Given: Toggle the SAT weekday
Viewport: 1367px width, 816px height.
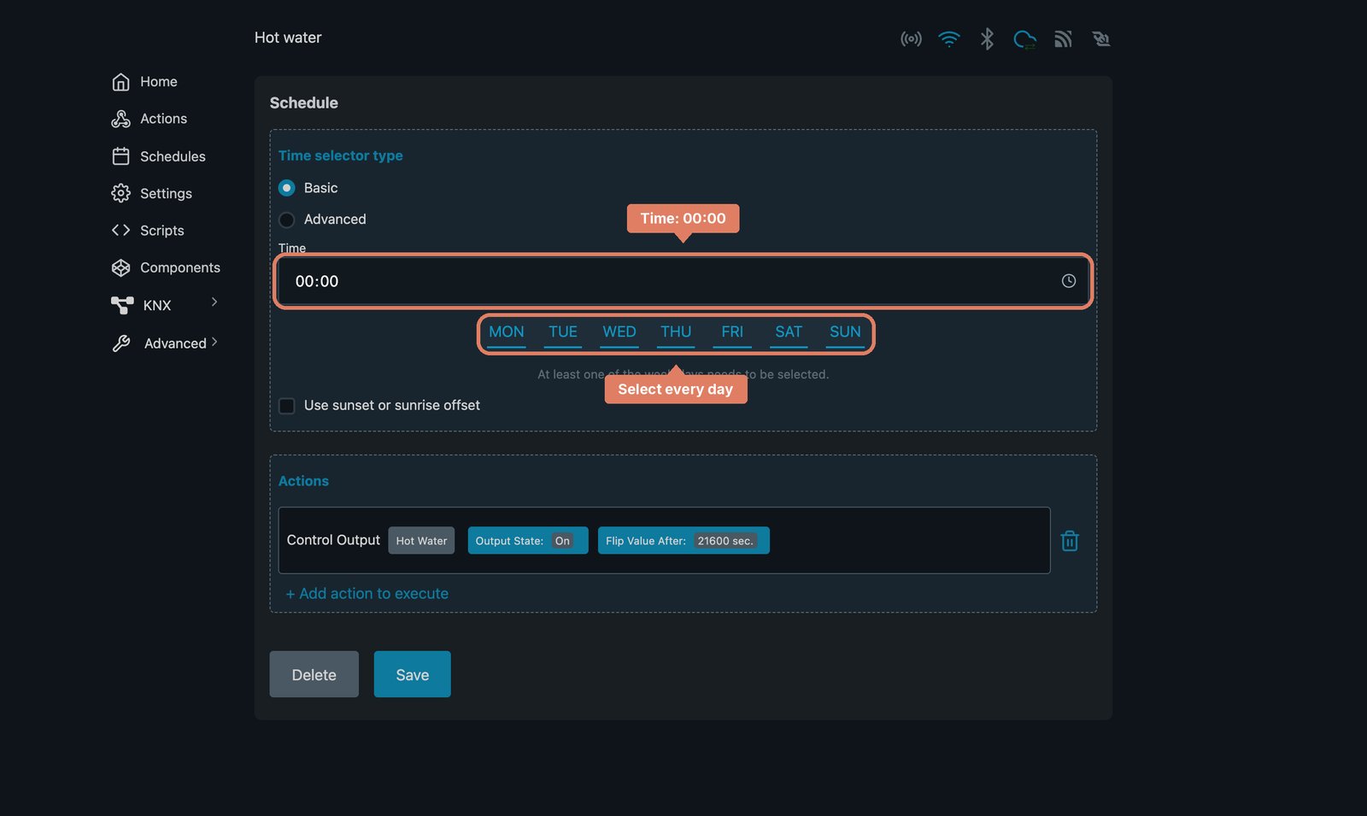Looking at the screenshot, I should click(789, 332).
